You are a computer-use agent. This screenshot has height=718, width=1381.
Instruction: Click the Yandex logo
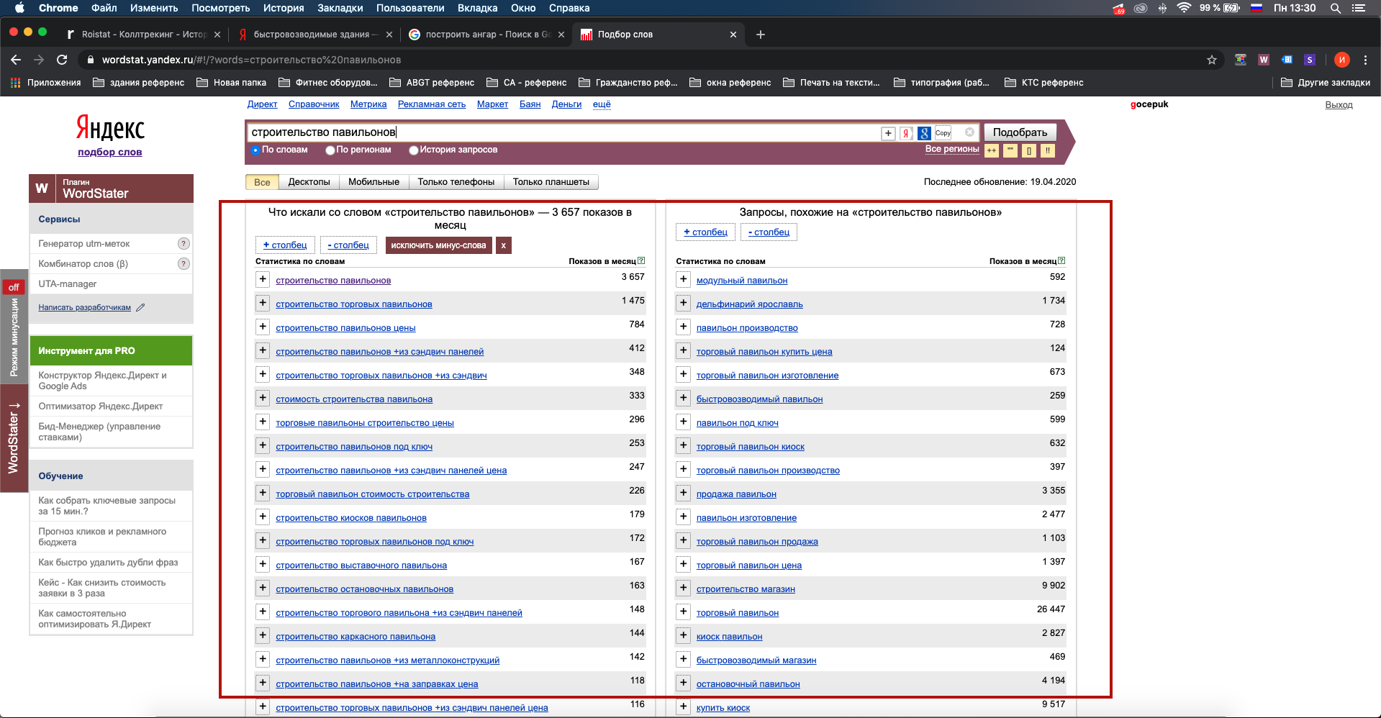click(110, 128)
